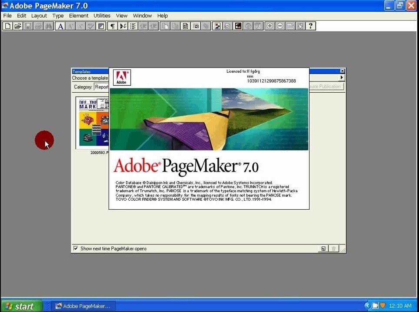Open the Element menu
Screen dimensions: 419x312
79,16
